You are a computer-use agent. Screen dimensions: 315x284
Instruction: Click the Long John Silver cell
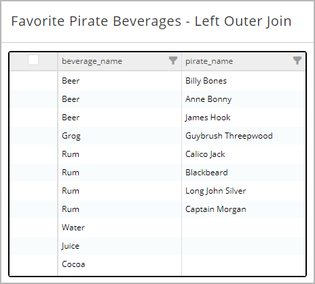[x=243, y=191]
